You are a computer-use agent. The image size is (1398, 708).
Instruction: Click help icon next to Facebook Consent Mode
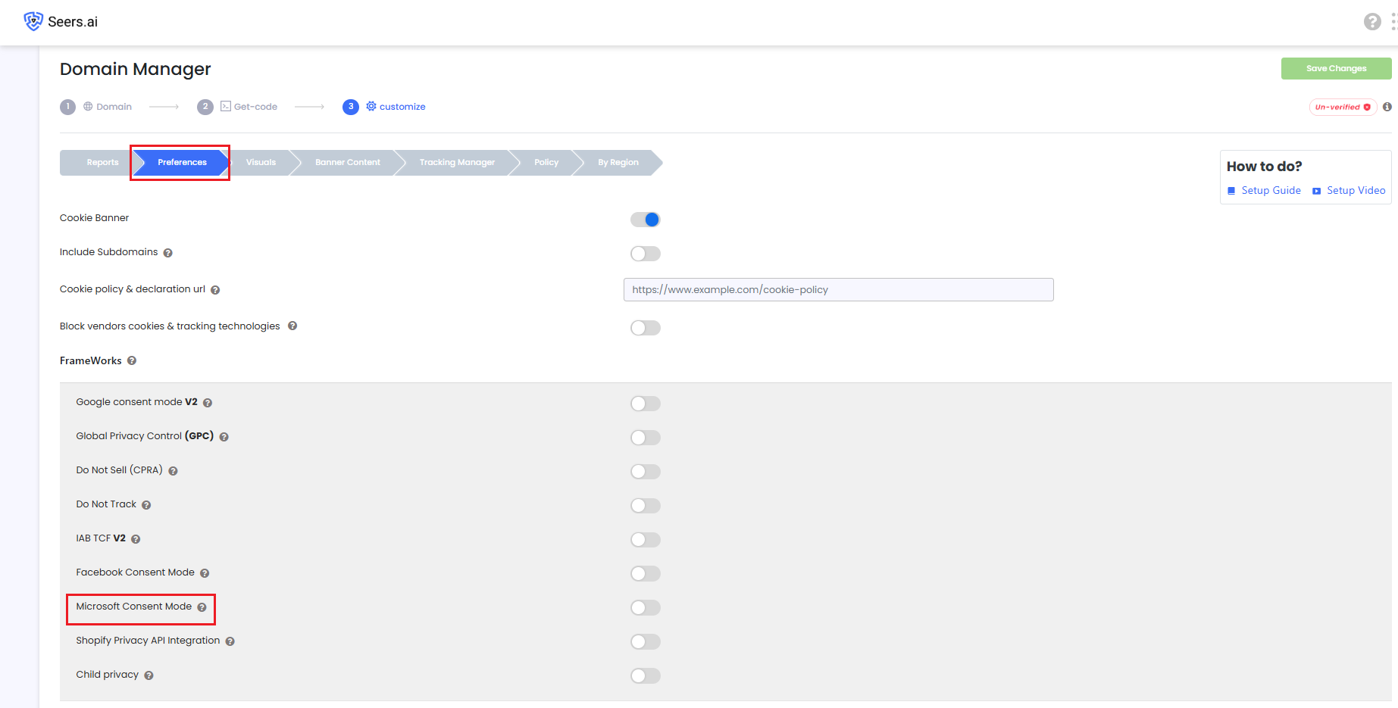pos(205,573)
